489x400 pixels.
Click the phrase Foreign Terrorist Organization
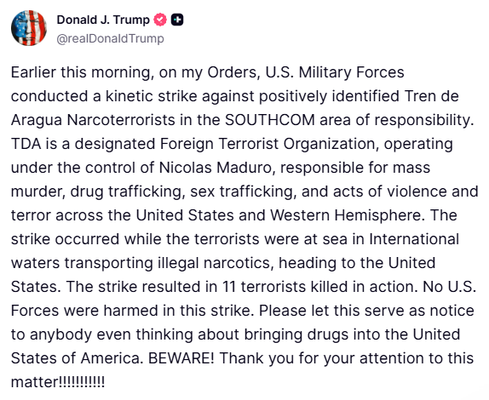pos(268,144)
